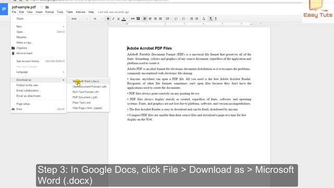Expand the New submenu
The height and width of the screenshot is (188, 334).
coord(39,27)
